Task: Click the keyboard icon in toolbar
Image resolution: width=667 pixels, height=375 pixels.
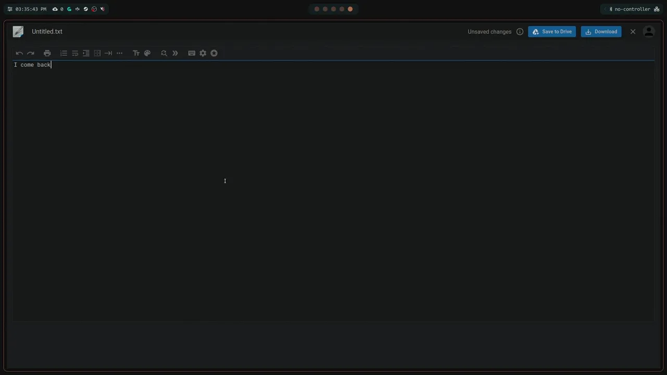Action: click(192, 53)
